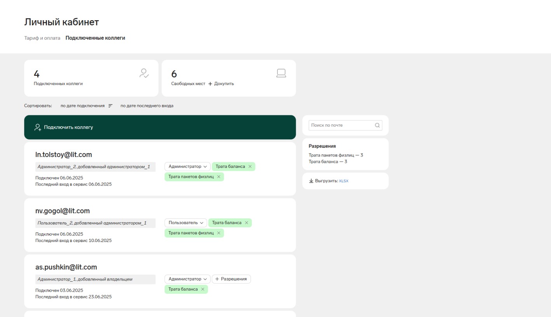Click the add-person icon in Подключить коллегу bar

(38, 127)
